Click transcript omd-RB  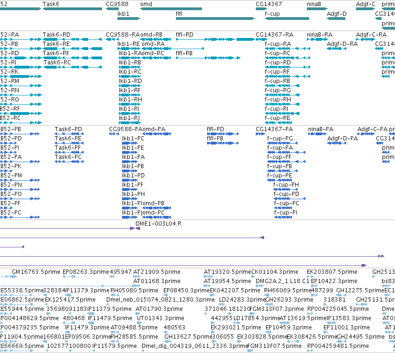click(x=151, y=34)
